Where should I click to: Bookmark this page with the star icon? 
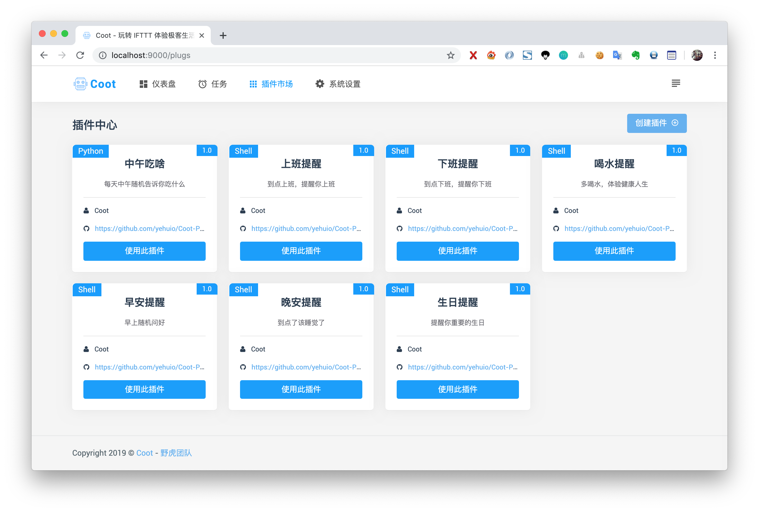(x=451, y=55)
